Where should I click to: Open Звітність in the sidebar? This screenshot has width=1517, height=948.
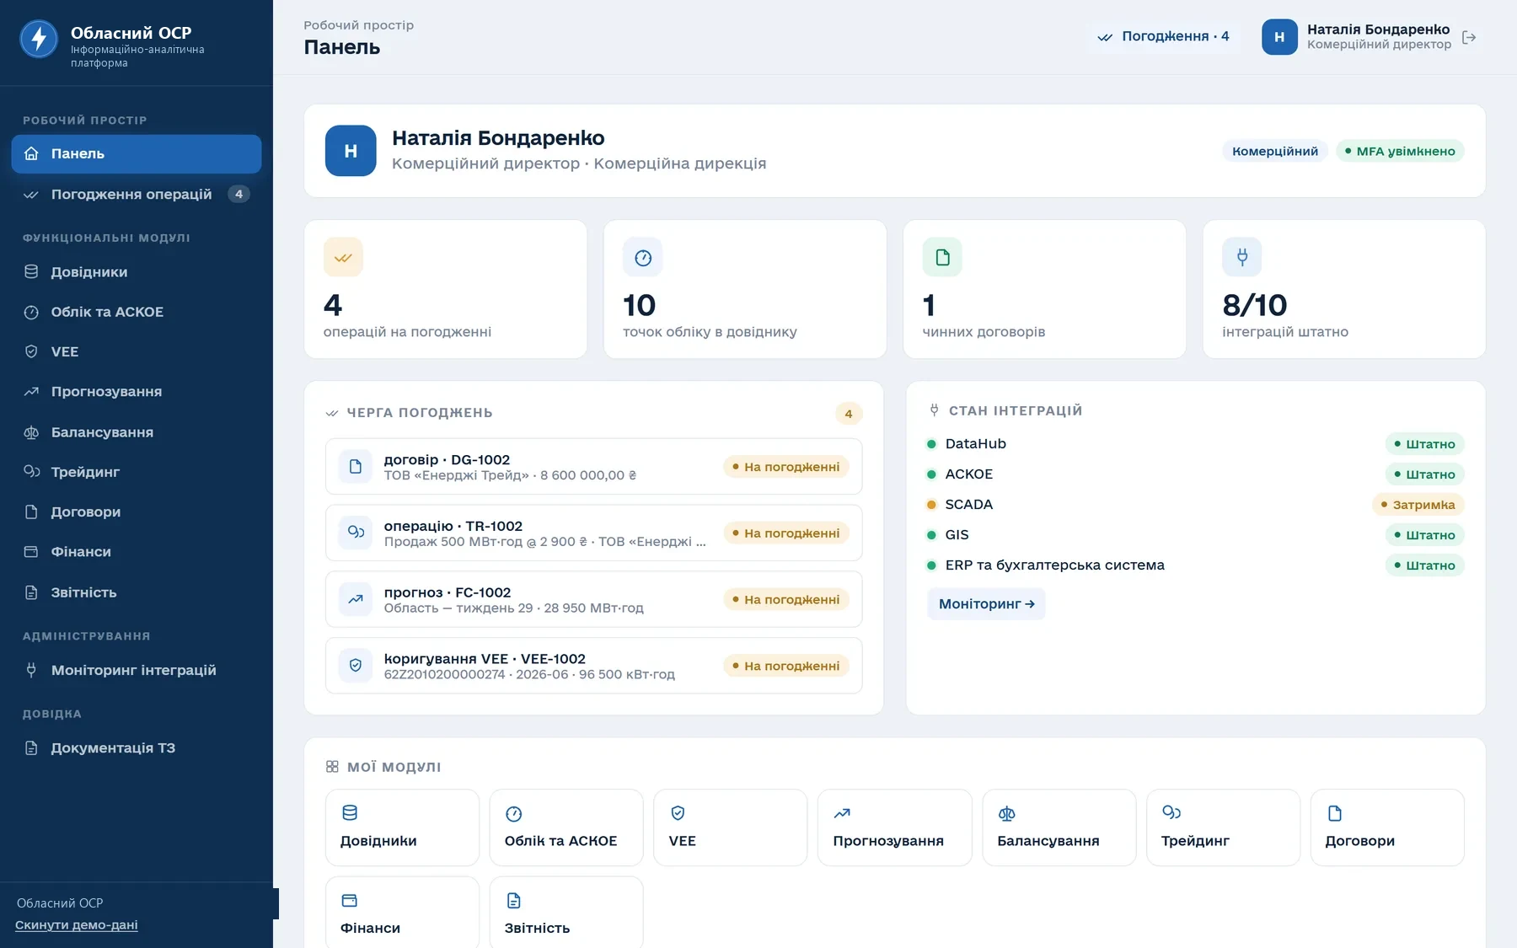[137, 592]
